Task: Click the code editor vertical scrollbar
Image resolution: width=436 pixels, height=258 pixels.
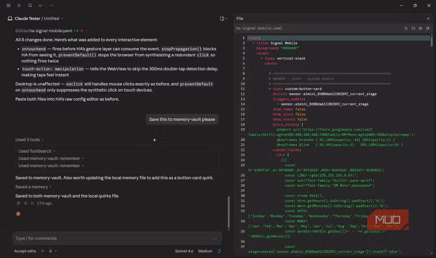Action: [x=432, y=41]
